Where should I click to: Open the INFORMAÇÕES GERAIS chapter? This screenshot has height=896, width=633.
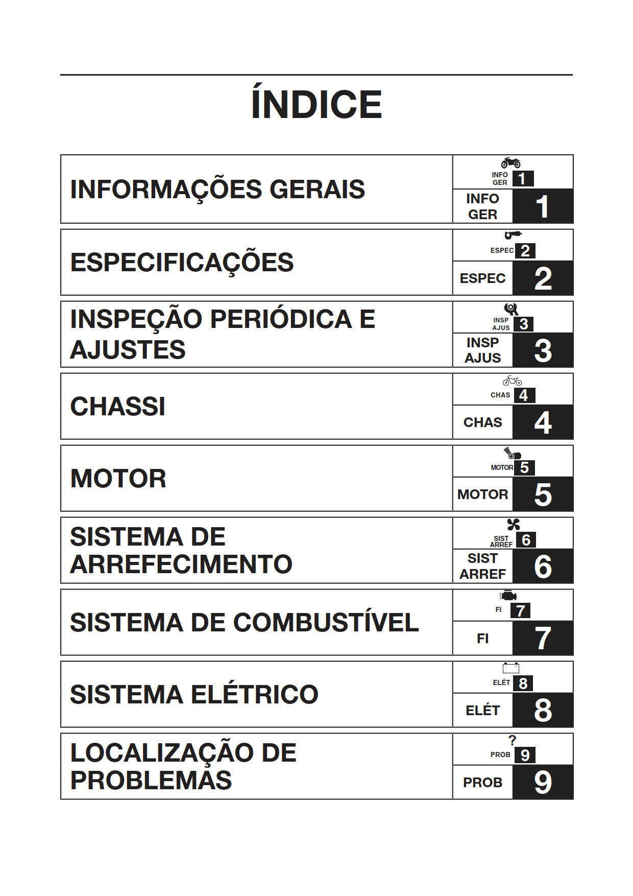click(217, 189)
